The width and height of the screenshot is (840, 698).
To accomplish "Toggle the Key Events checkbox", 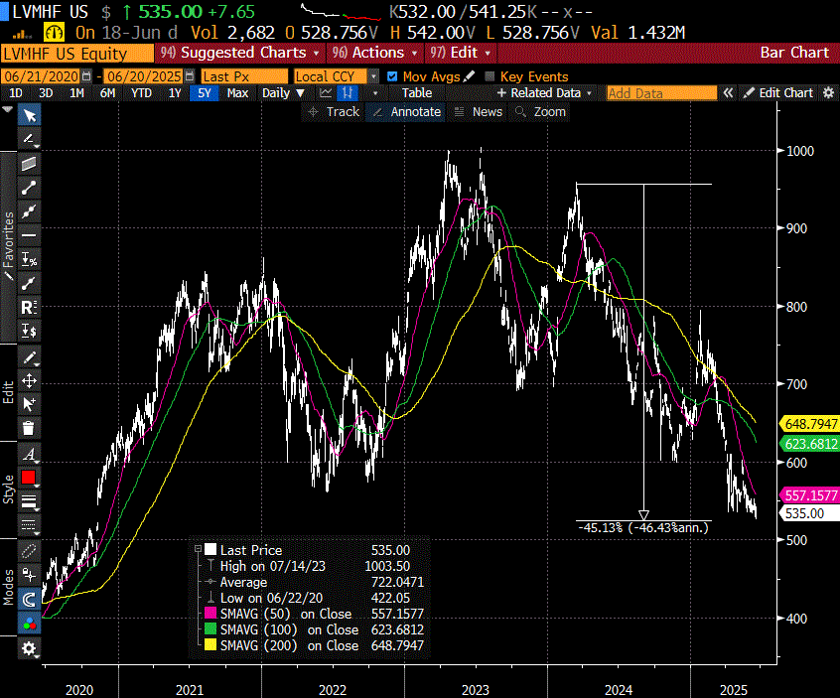I will [x=490, y=76].
